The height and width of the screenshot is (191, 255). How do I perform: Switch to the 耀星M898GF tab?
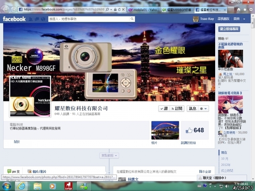(x=178, y=10)
